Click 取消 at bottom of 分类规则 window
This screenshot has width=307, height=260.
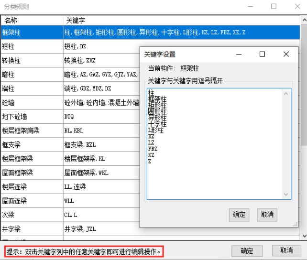[x=286, y=250]
